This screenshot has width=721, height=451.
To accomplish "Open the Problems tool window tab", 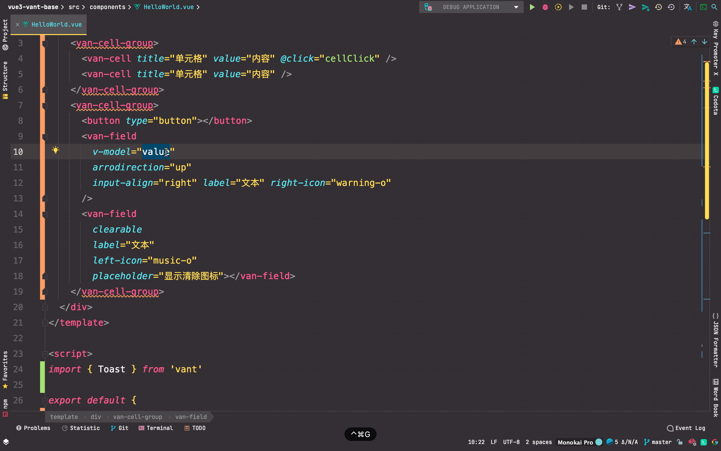I will pyautogui.click(x=33, y=428).
